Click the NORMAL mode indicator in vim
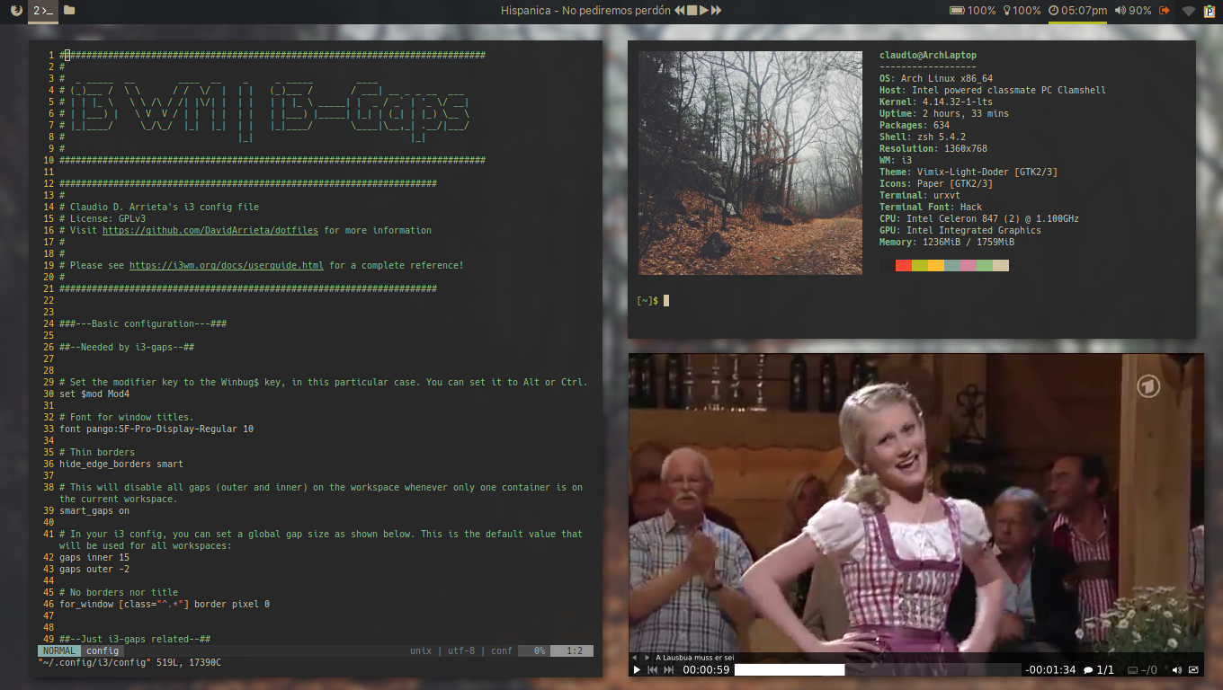The height and width of the screenshot is (690, 1223). (x=59, y=650)
